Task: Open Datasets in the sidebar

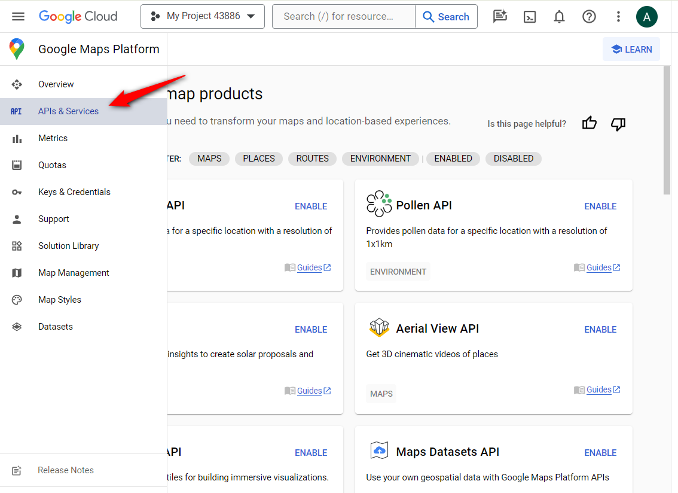Action: 84,327
